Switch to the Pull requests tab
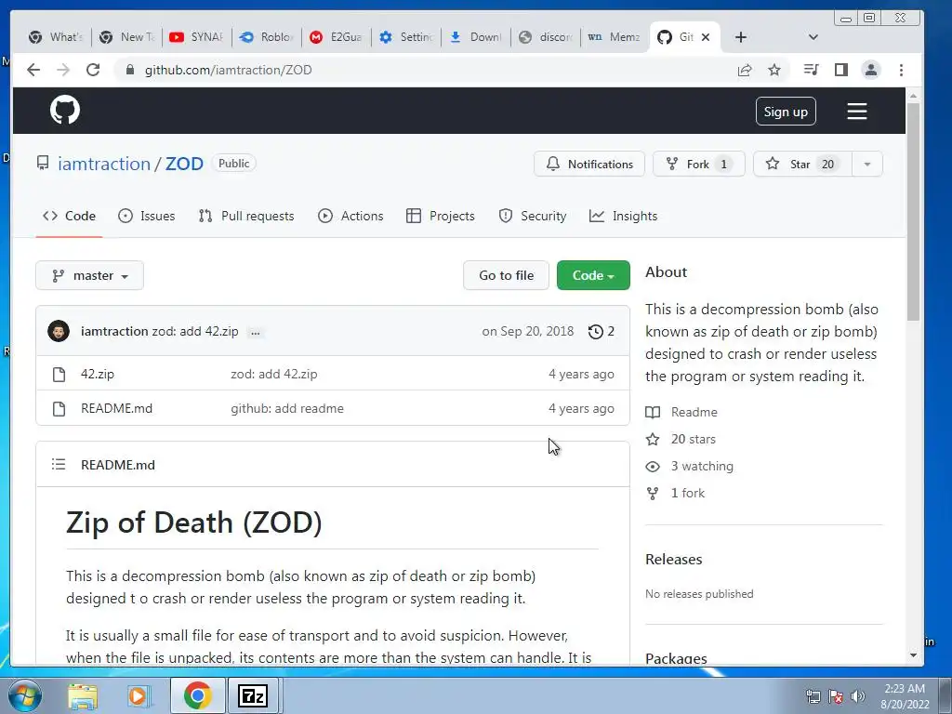Viewport: 952px width, 714px height. (x=246, y=216)
